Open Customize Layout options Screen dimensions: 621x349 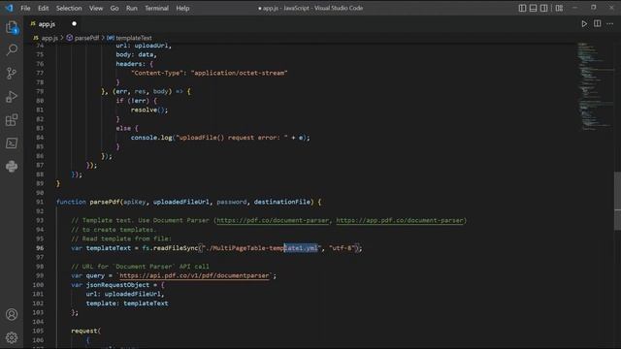click(x=559, y=8)
